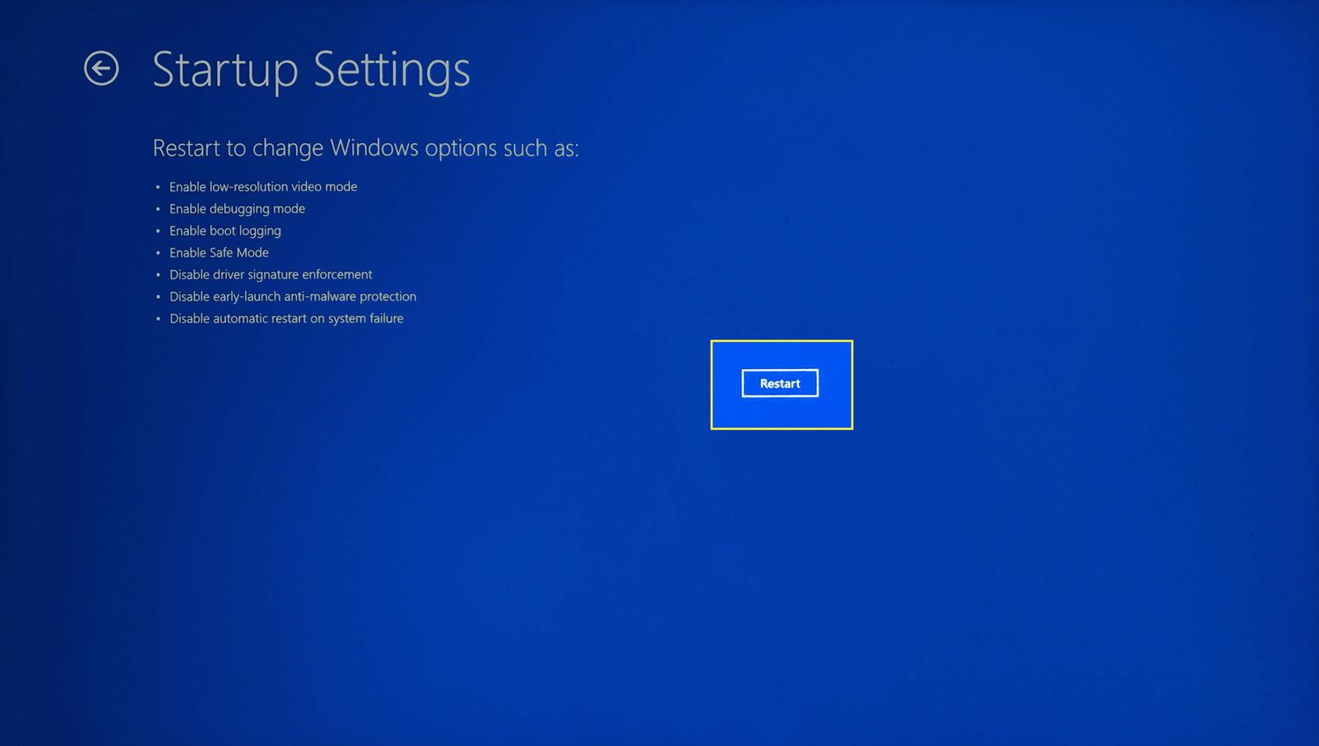Screen dimensions: 1319x746
Task: Select the Startup Settings page title
Action: click(x=311, y=69)
